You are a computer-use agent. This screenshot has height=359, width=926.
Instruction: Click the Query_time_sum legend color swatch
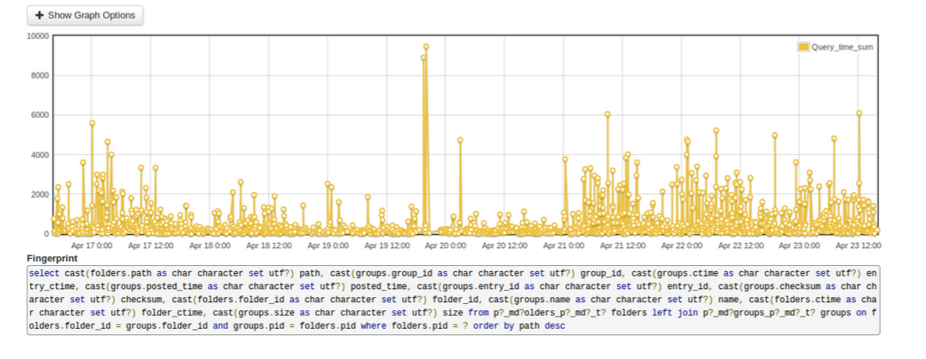803,47
